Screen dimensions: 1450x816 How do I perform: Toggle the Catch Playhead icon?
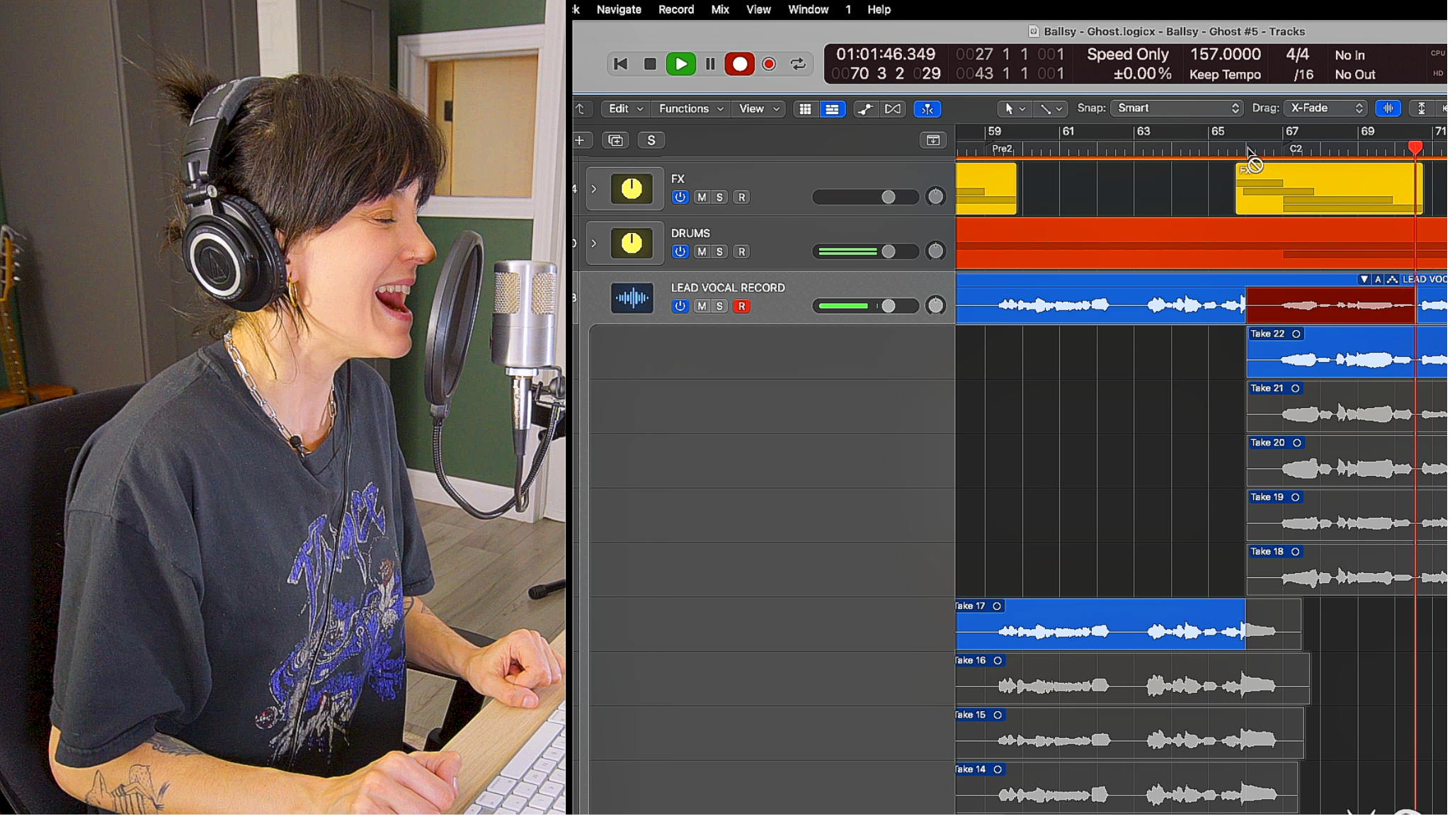click(x=928, y=108)
